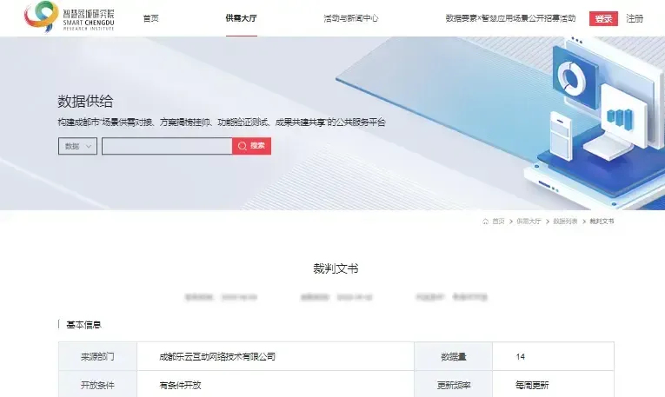Viewport: 665px width, 397px height.
Task: Open 数据要素×智慧应用场景公开招募活动 link
Action: click(510, 18)
